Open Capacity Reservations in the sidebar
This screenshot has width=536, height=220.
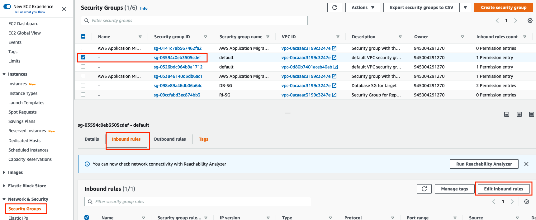(30, 159)
